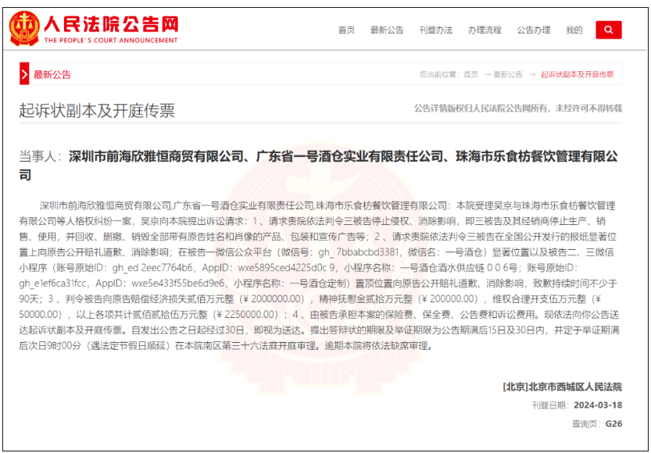This screenshot has height=453, width=651.
Task: Open the 首页 navigation menu item
Action: tap(346, 30)
